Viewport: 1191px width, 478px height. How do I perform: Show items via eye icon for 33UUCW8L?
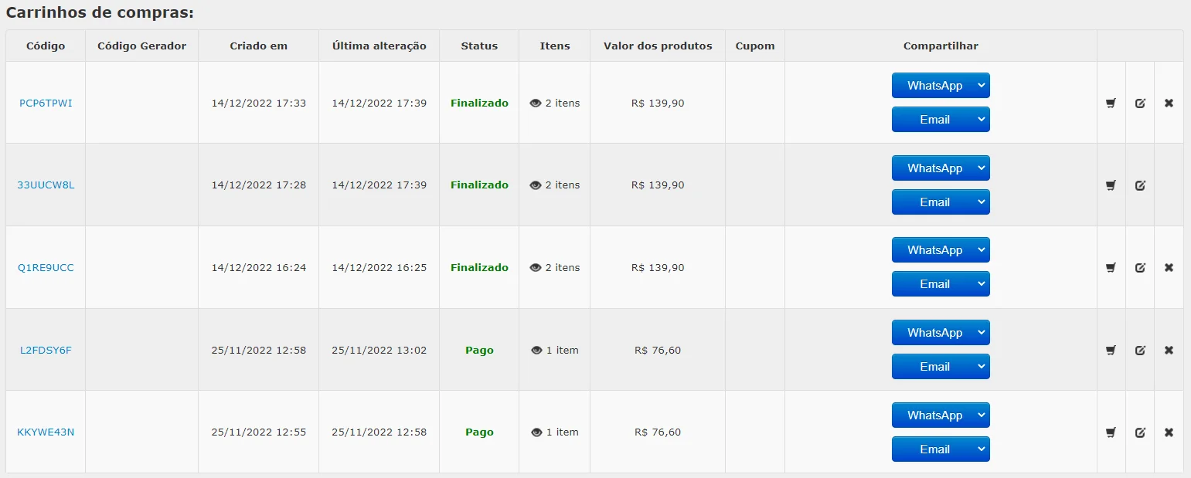pyautogui.click(x=536, y=185)
